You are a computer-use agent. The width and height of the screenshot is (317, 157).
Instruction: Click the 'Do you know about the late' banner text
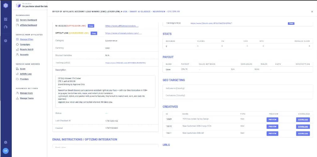click(35, 7)
